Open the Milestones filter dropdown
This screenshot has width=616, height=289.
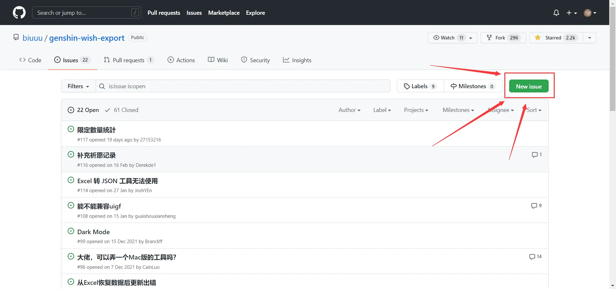(458, 110)
